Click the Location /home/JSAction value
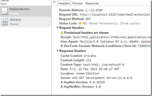This screenshot has width=152, height=96. [x=88, y=73]
